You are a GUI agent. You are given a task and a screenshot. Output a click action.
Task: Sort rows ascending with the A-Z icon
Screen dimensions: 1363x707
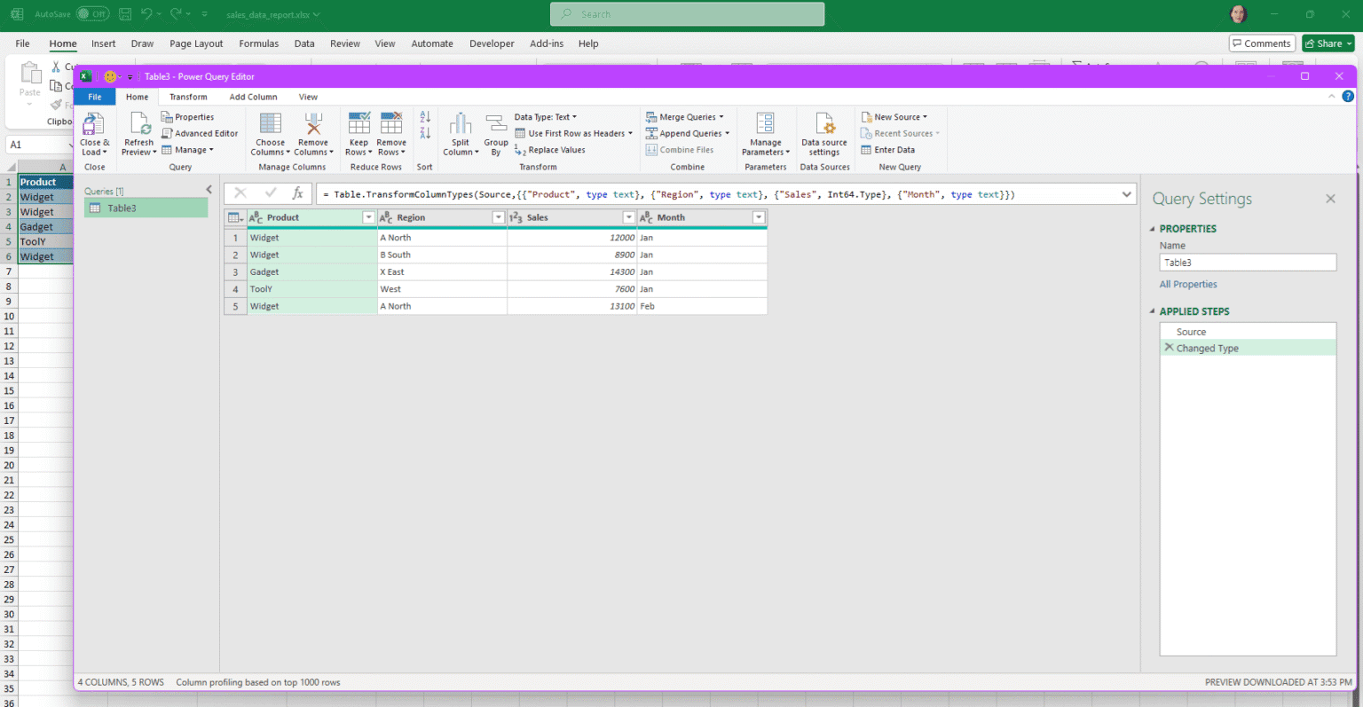424,116
